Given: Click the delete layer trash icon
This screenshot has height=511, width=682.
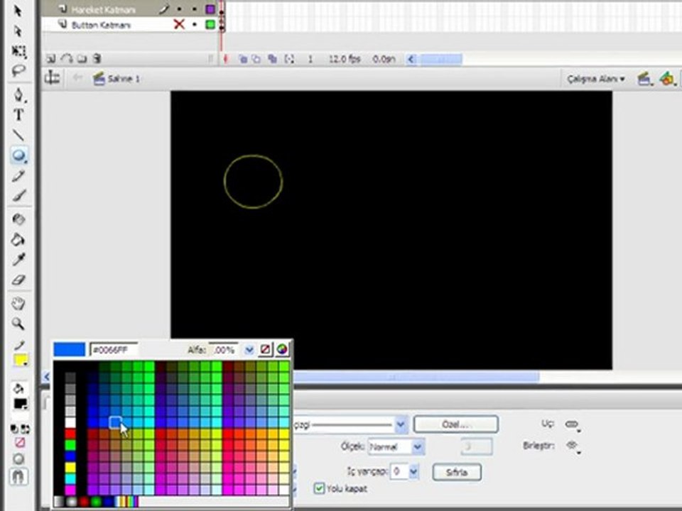Looking at the screenshot, I should pyautogui.click(x=97, y=59).
